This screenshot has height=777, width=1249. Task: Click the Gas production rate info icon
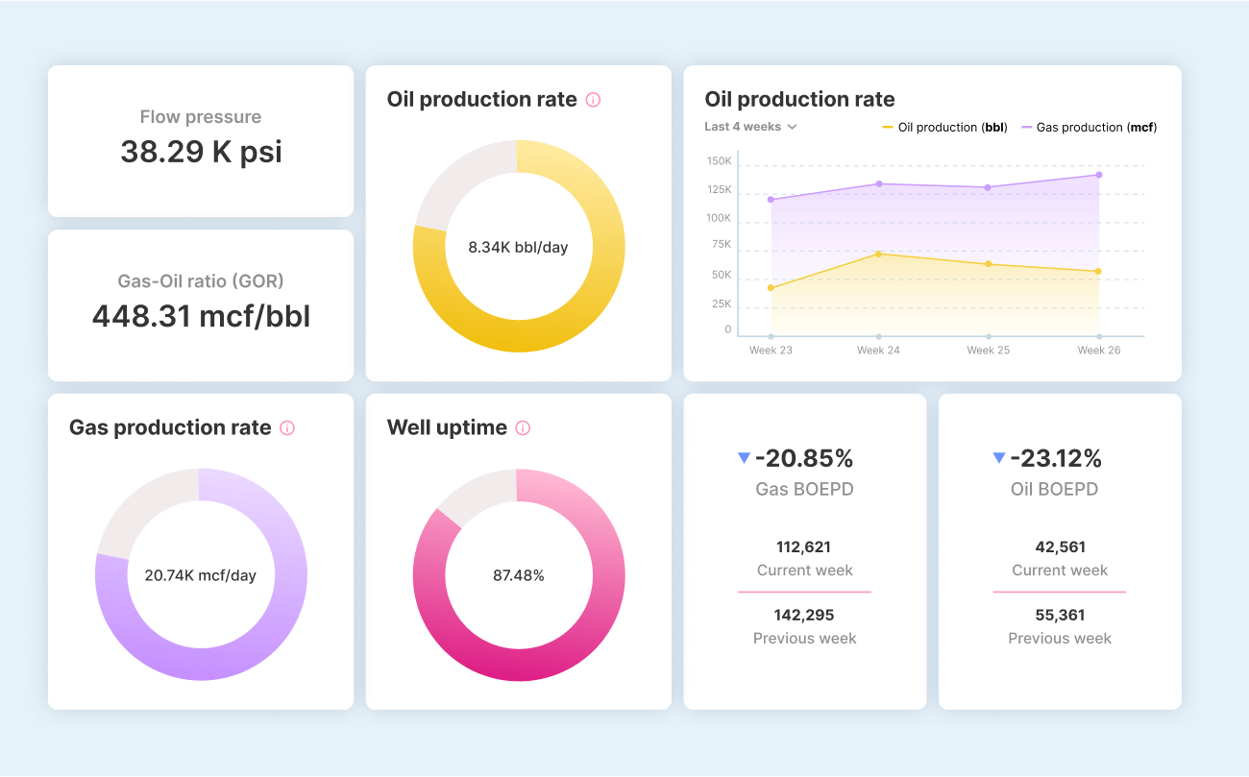(286, 428)
